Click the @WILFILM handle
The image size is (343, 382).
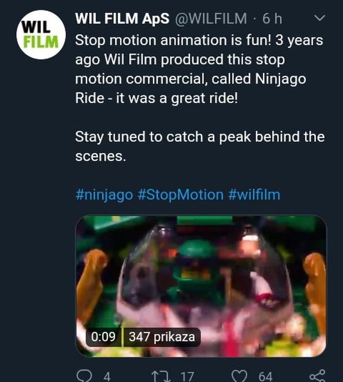pyautogui.click(x=211, y=19)
